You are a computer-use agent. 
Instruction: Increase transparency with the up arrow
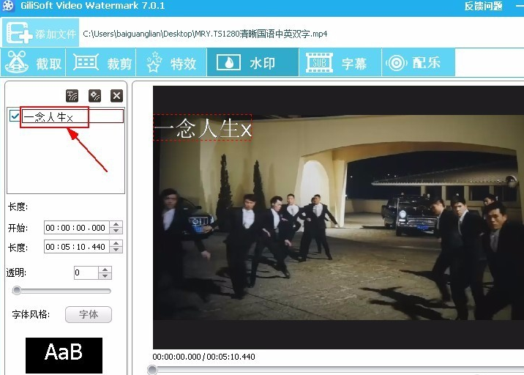105,270
